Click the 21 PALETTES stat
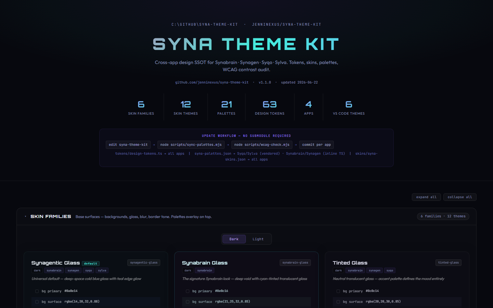493x308 pixels. [226, 107]
